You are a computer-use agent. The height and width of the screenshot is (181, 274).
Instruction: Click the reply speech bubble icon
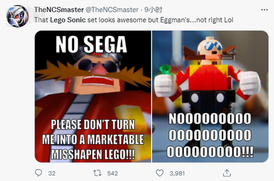[39, 172]
